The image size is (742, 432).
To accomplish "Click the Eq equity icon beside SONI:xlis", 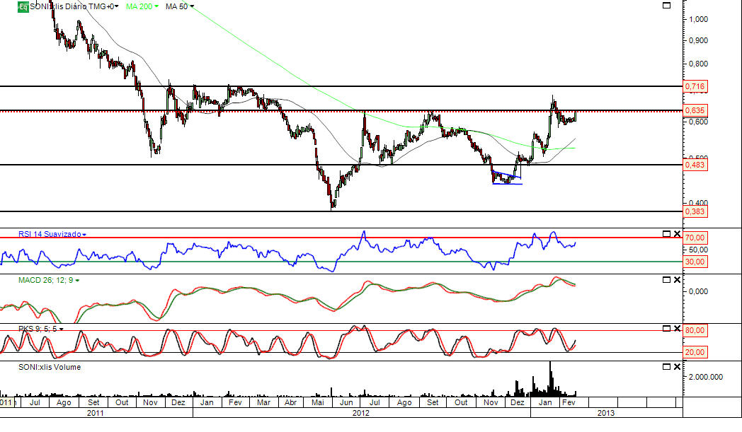I will tap(22, 7).
